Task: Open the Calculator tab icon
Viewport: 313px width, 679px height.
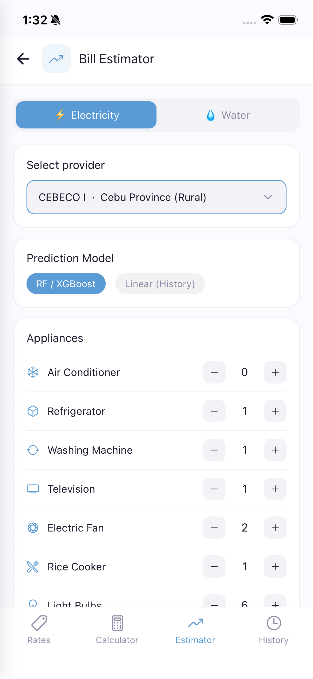Action: point(117,623)
